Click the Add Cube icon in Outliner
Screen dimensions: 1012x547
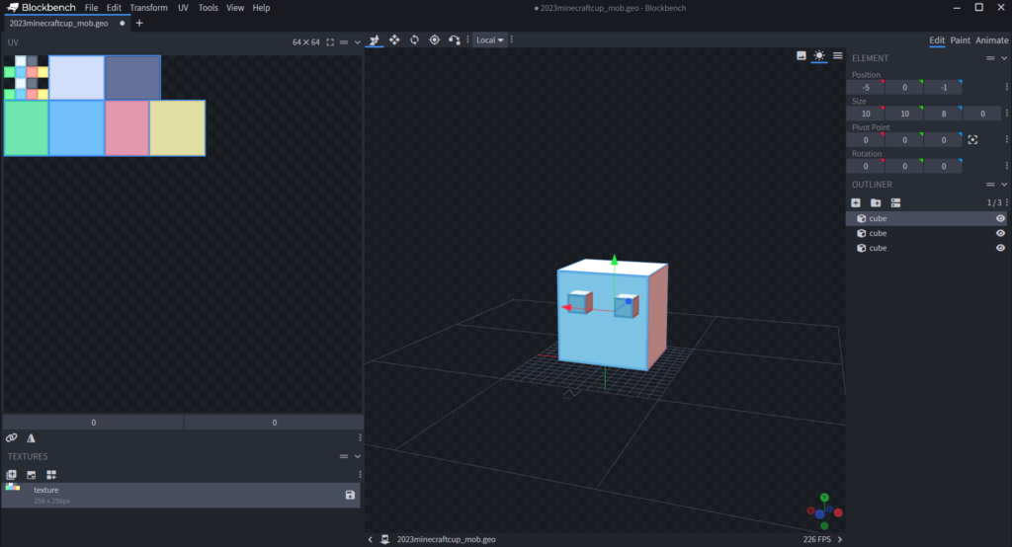[856, 202]
